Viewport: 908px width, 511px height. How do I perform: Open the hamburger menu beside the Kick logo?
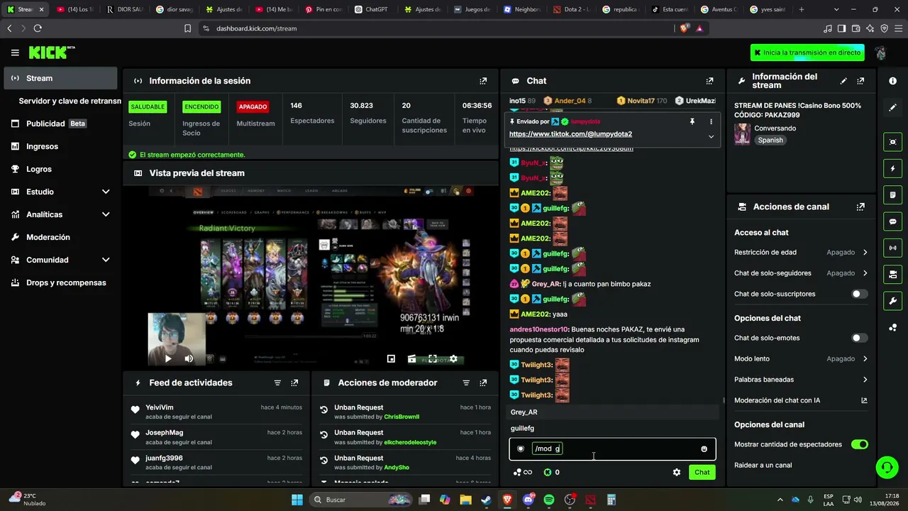[15, 53]
